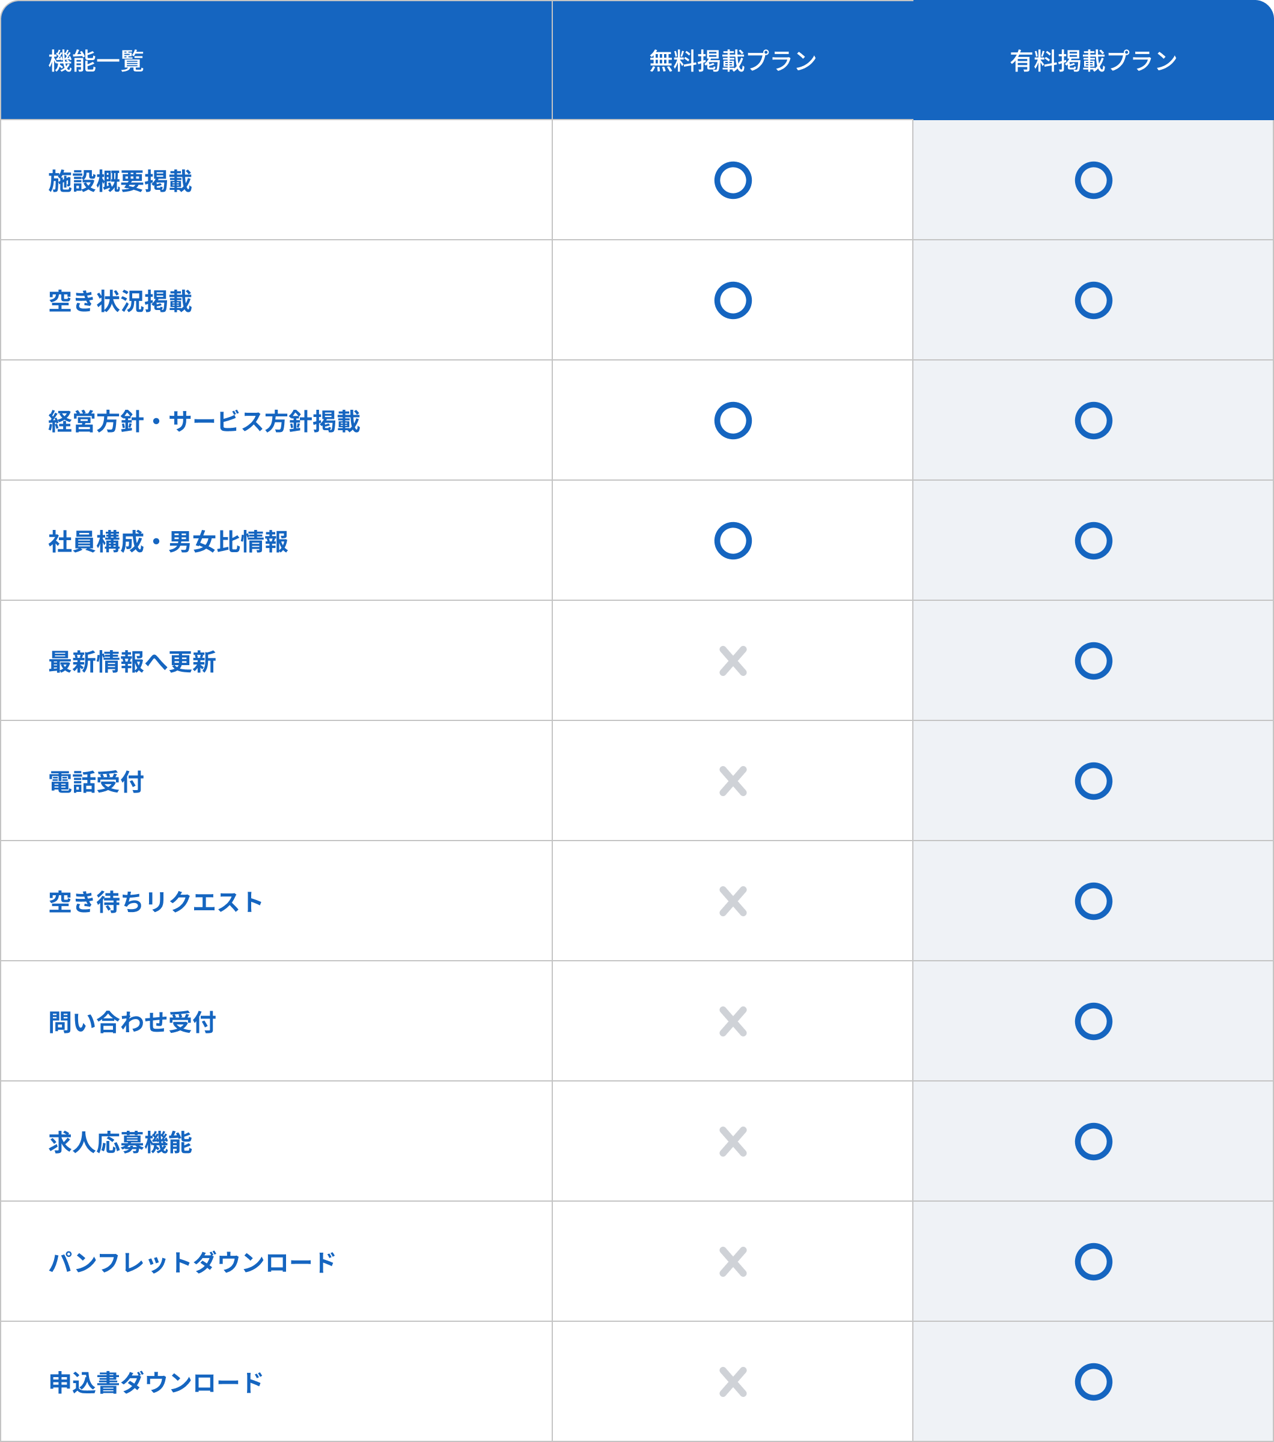Click the paid plan circle for 電話受付

click(1093, 781)
